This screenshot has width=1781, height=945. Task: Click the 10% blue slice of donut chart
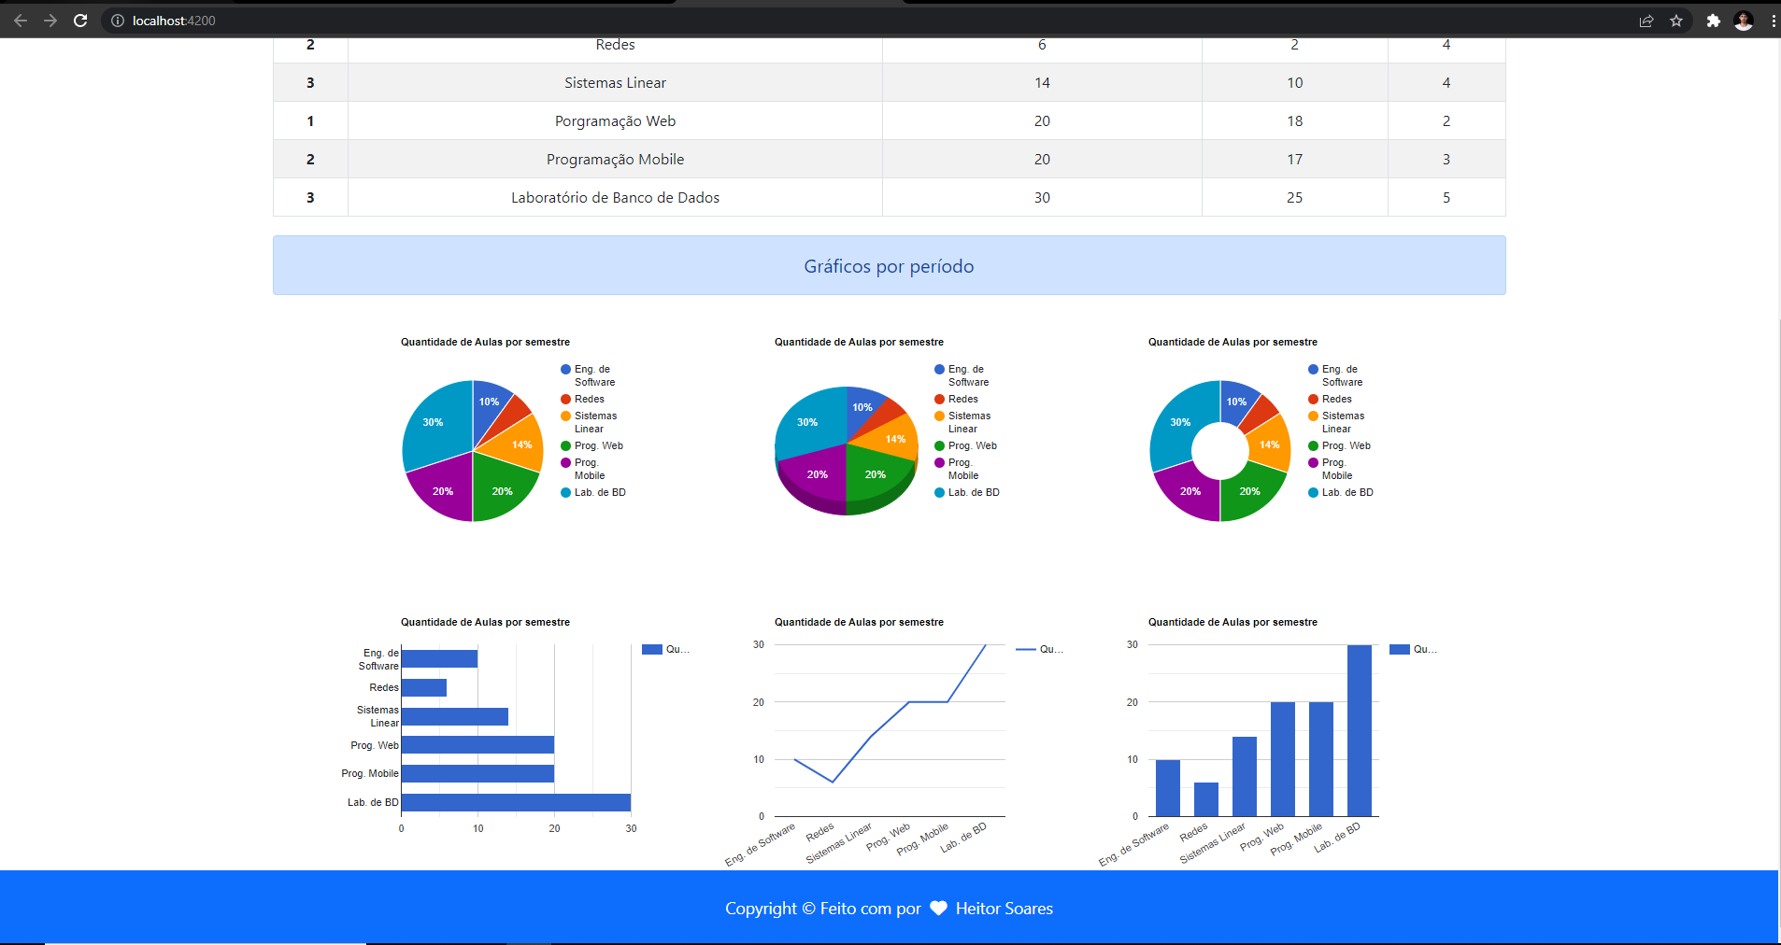tap(1239, 401)
